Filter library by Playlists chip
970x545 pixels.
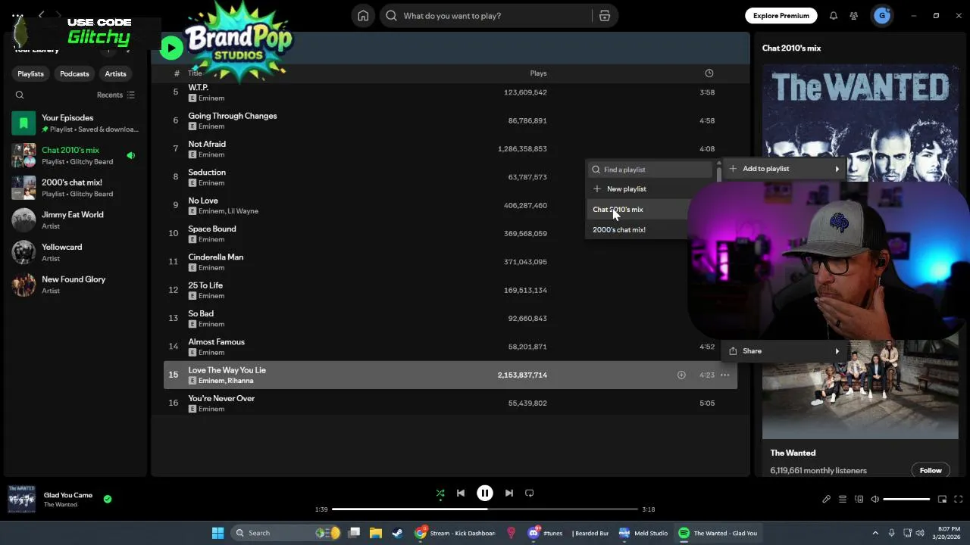click(31, 73)
